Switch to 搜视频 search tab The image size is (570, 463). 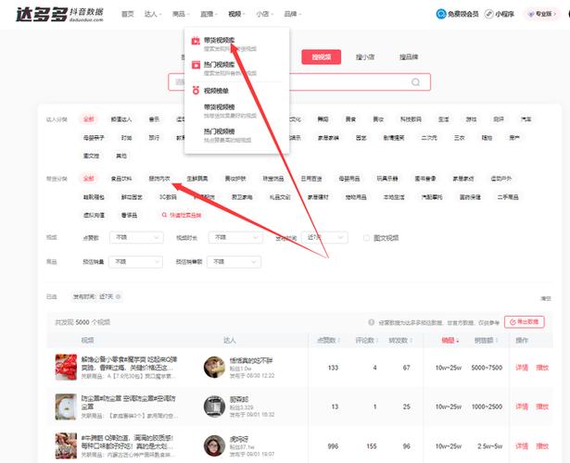(322, 57)
